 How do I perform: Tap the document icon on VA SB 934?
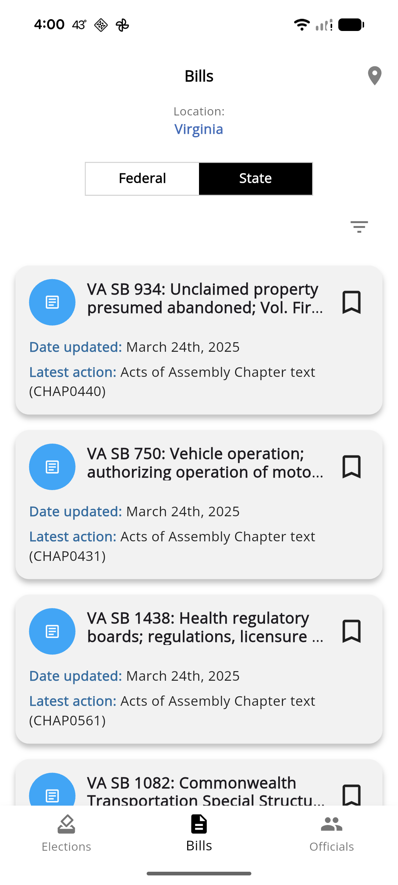click(x=52, y=302)
